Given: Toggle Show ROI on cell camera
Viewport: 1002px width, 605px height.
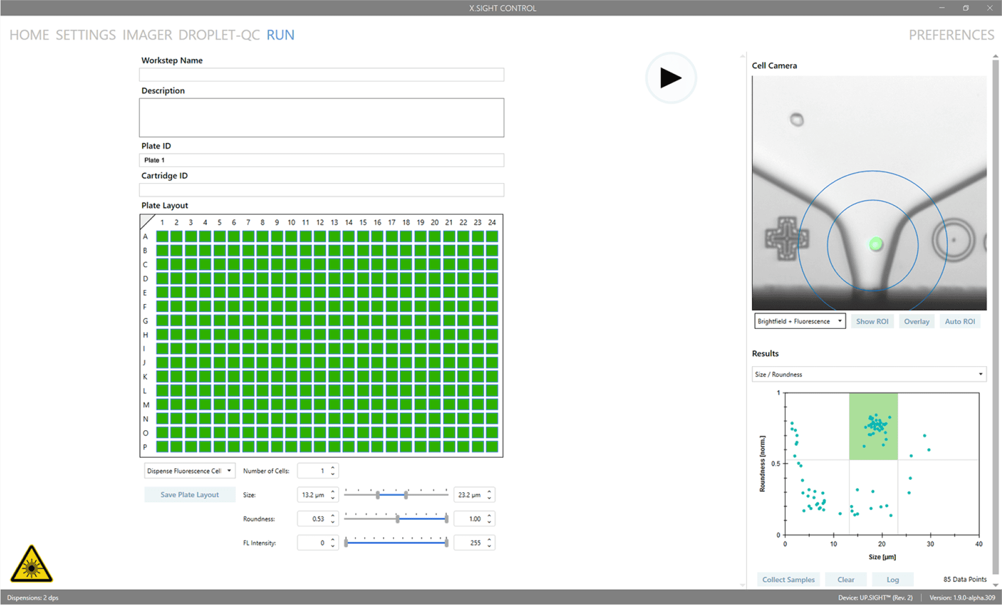Looking at the screenshot, I should [x=872, y=321].
